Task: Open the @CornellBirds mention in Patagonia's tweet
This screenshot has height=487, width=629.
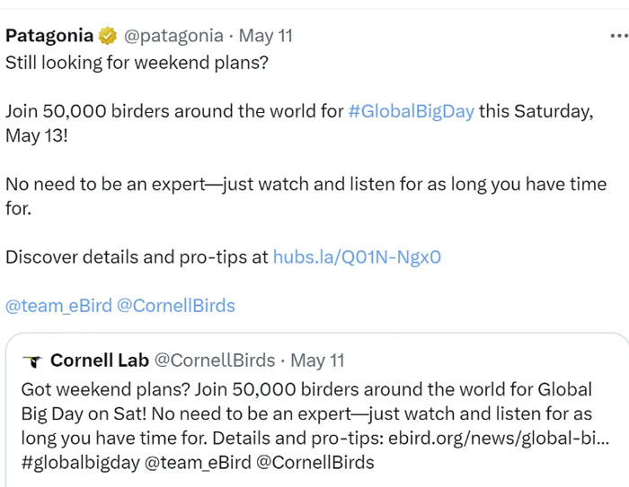Action: click(x=176, y=306)
